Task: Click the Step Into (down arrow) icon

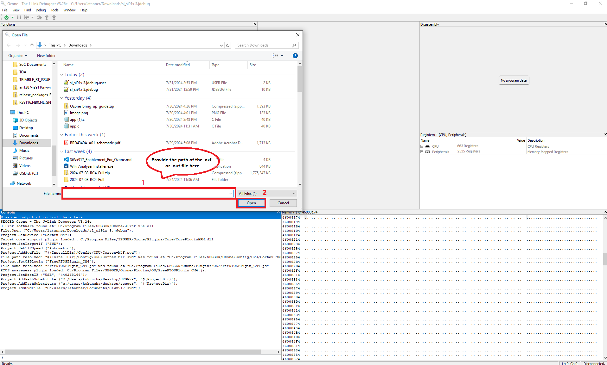Action: pyautogui.click(x=46, y=17)
